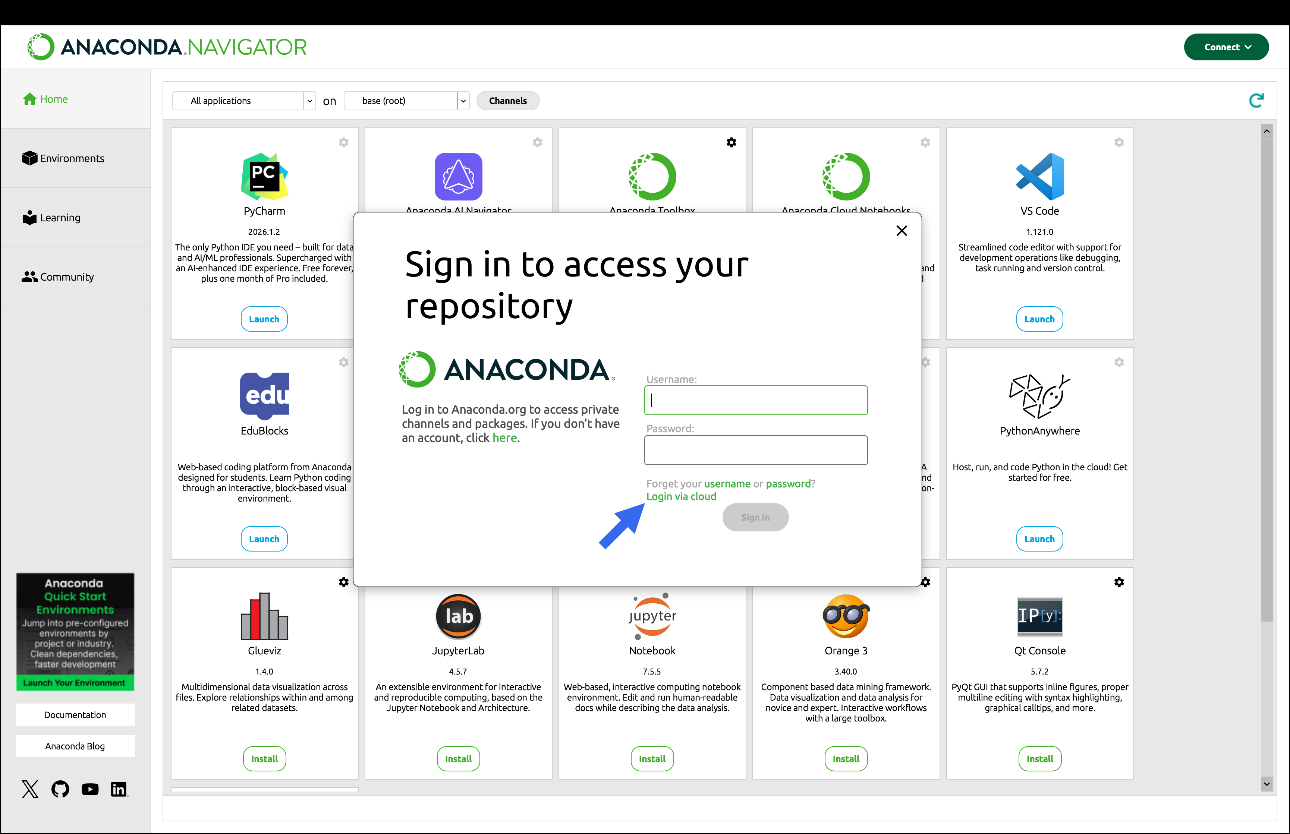Launch EduBlocks

click(264, 539)
